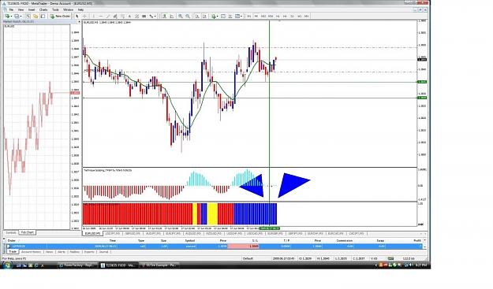Image resolution: width=493 pixels, height=289 pixels.
Task: Click the S/L value cell of order
Action: click(244, 246)
